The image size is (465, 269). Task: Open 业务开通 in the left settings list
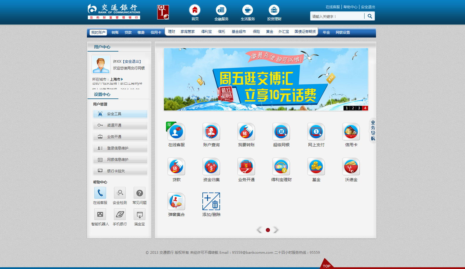(120, 137)
